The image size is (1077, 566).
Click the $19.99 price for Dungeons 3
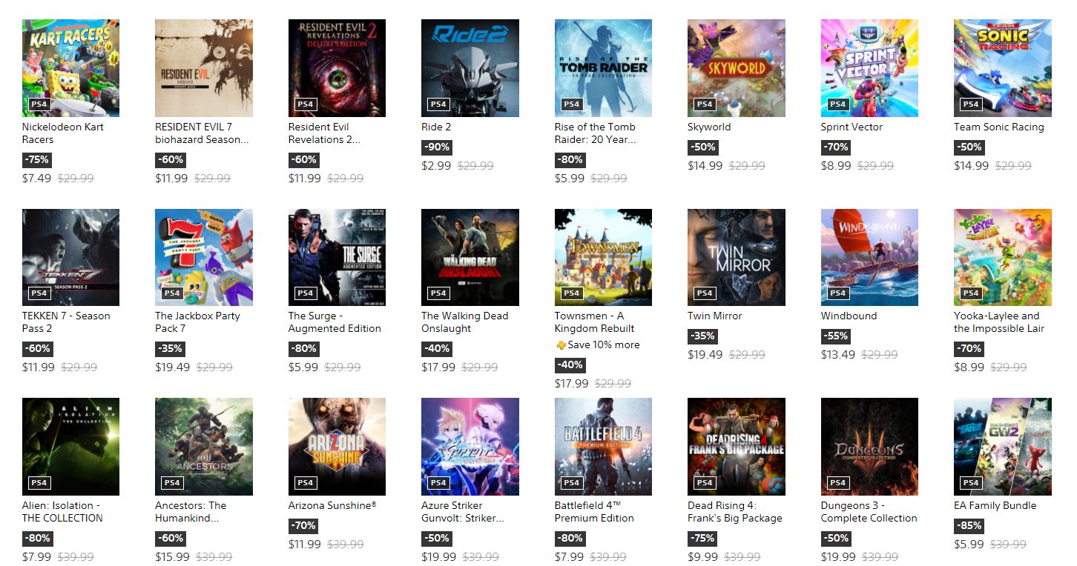[x=837, y=556]
